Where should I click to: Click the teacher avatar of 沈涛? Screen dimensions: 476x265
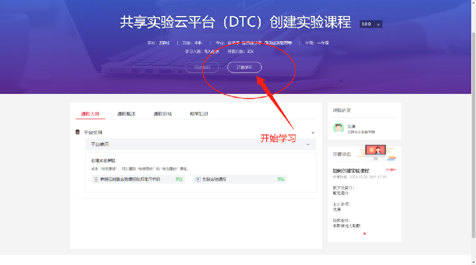338,128
